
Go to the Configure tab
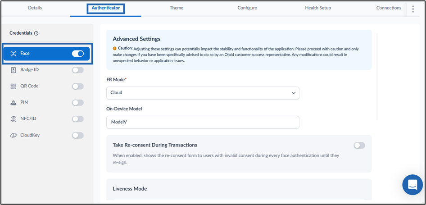pyautogui.click(x=247, y=8)
